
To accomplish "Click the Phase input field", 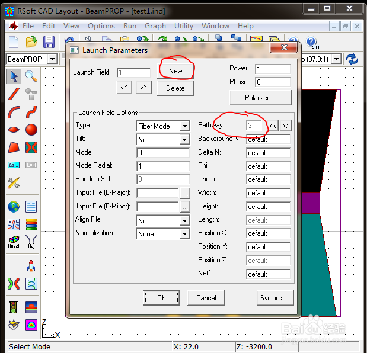I will coord(273,82).
